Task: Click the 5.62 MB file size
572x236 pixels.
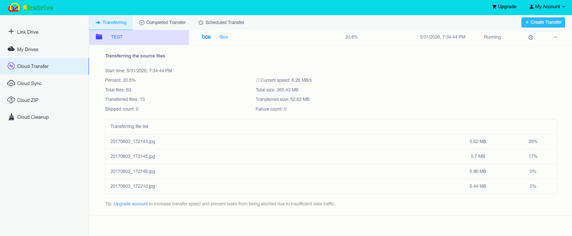Action: click(478, 141)
